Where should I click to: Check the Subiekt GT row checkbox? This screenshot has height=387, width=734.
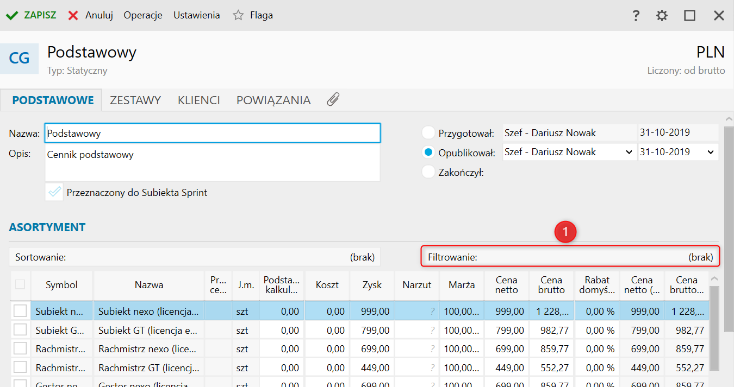click(20, 330)
